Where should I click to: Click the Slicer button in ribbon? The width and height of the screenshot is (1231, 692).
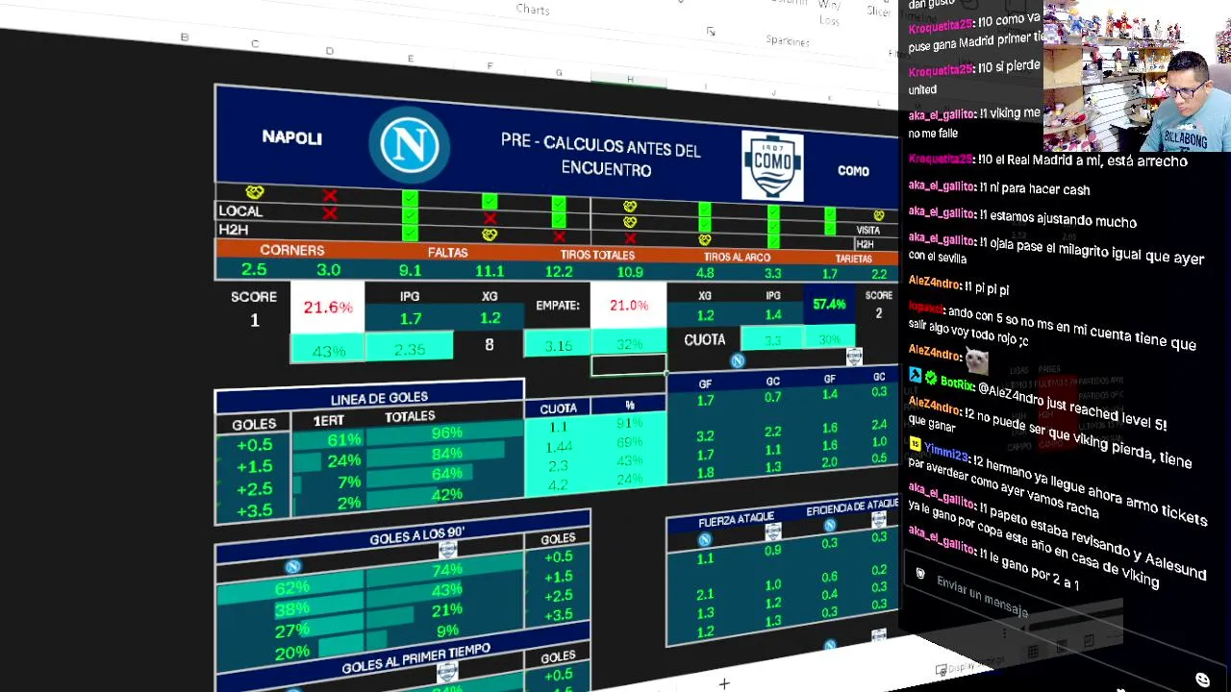click(x=878, y=10)
